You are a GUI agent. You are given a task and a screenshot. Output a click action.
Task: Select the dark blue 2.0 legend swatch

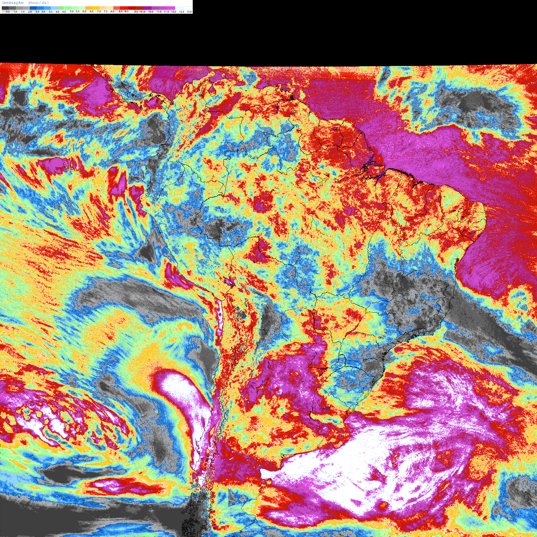pyautogui.click(x=33, y=8)
